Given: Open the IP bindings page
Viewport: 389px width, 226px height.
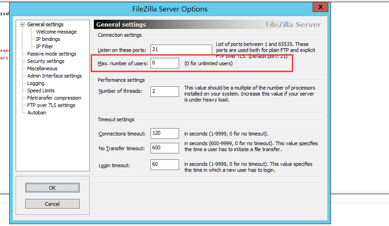Looking at the screenshot, I should coord(48,39).
